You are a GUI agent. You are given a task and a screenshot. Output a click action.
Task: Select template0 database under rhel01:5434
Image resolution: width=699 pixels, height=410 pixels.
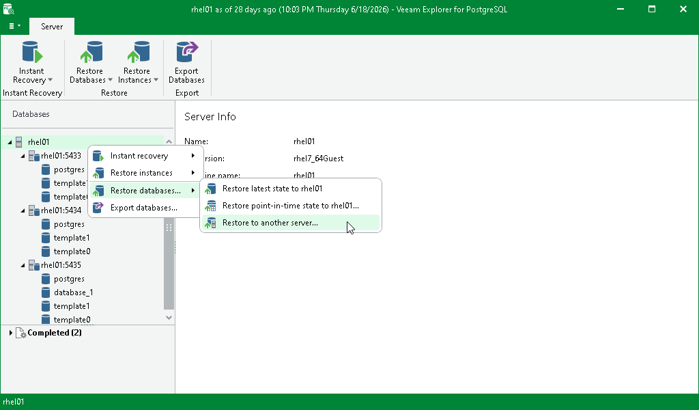point(72,251)
